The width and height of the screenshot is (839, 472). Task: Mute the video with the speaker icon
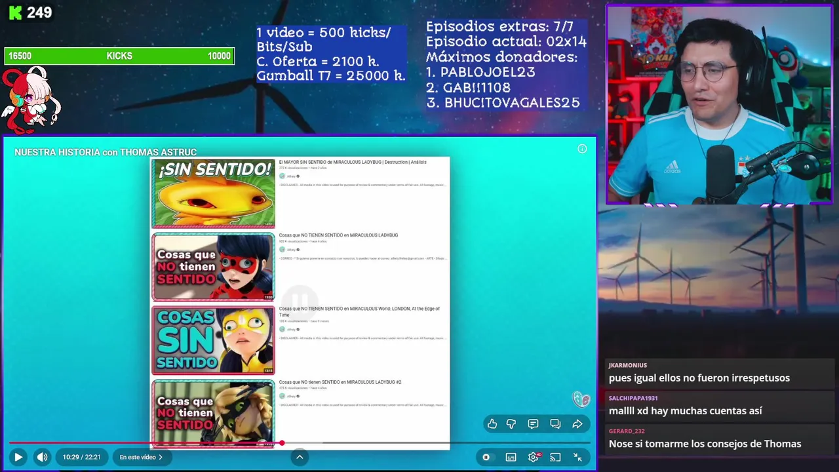(42, 457)
